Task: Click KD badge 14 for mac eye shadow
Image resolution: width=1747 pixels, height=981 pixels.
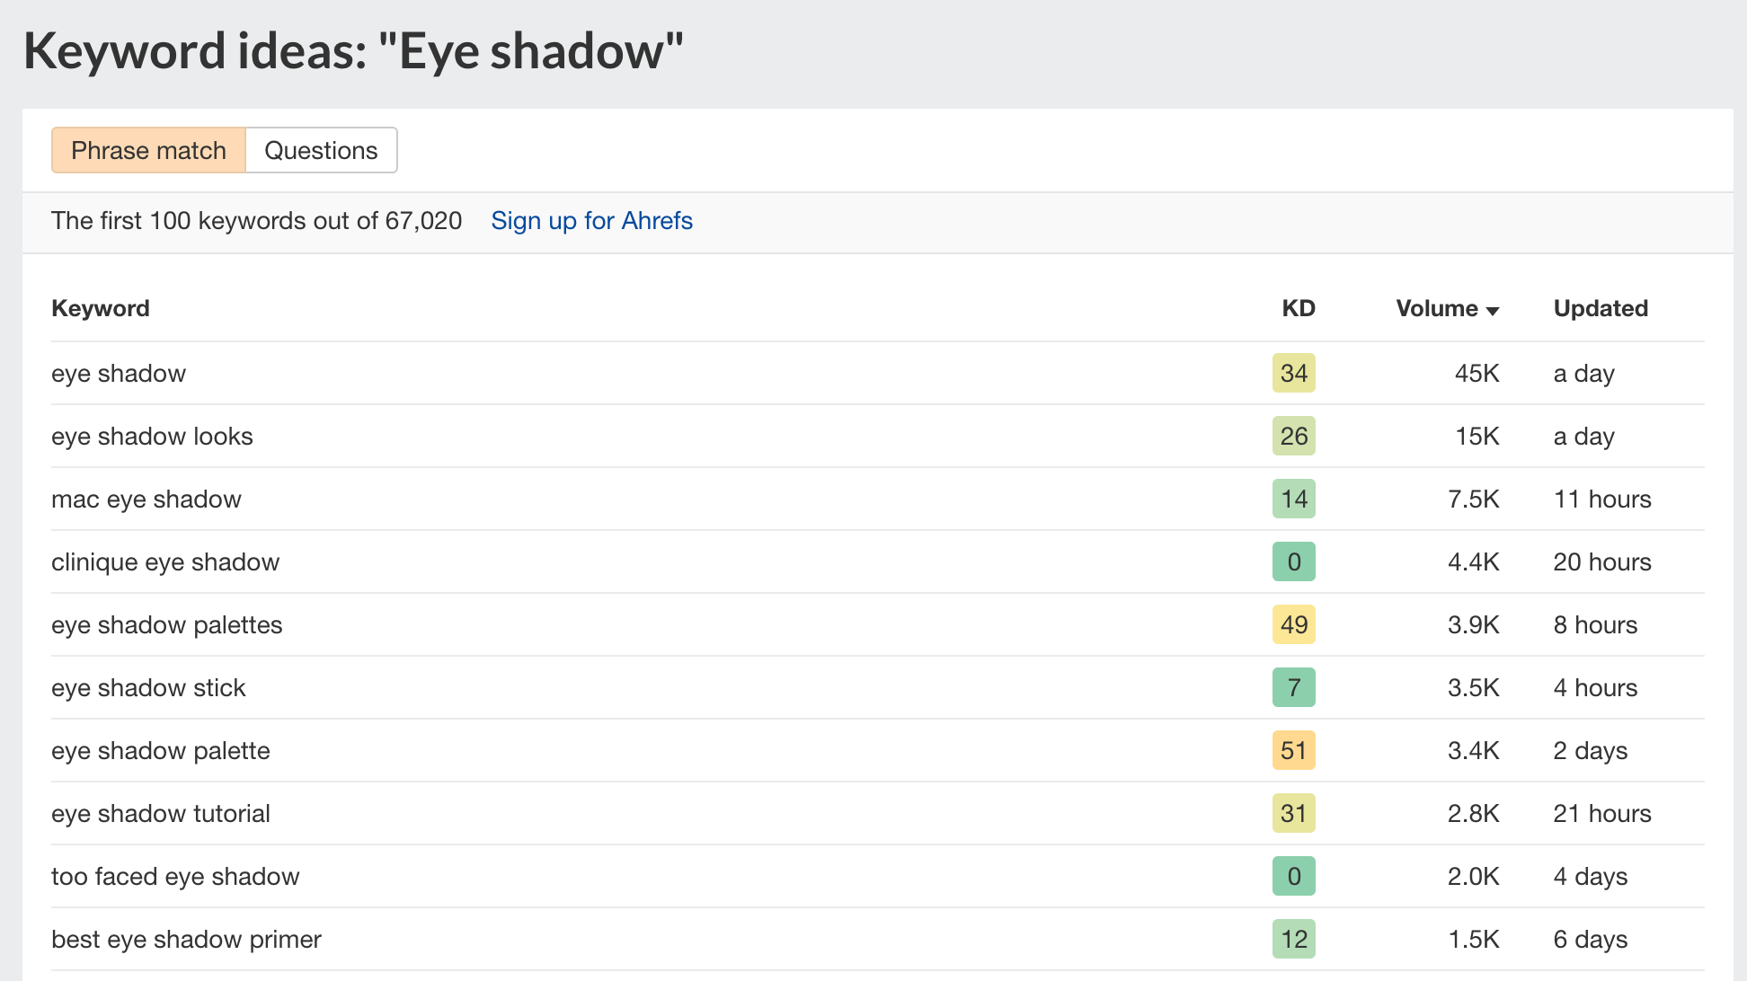Action: pos(1293,499)
